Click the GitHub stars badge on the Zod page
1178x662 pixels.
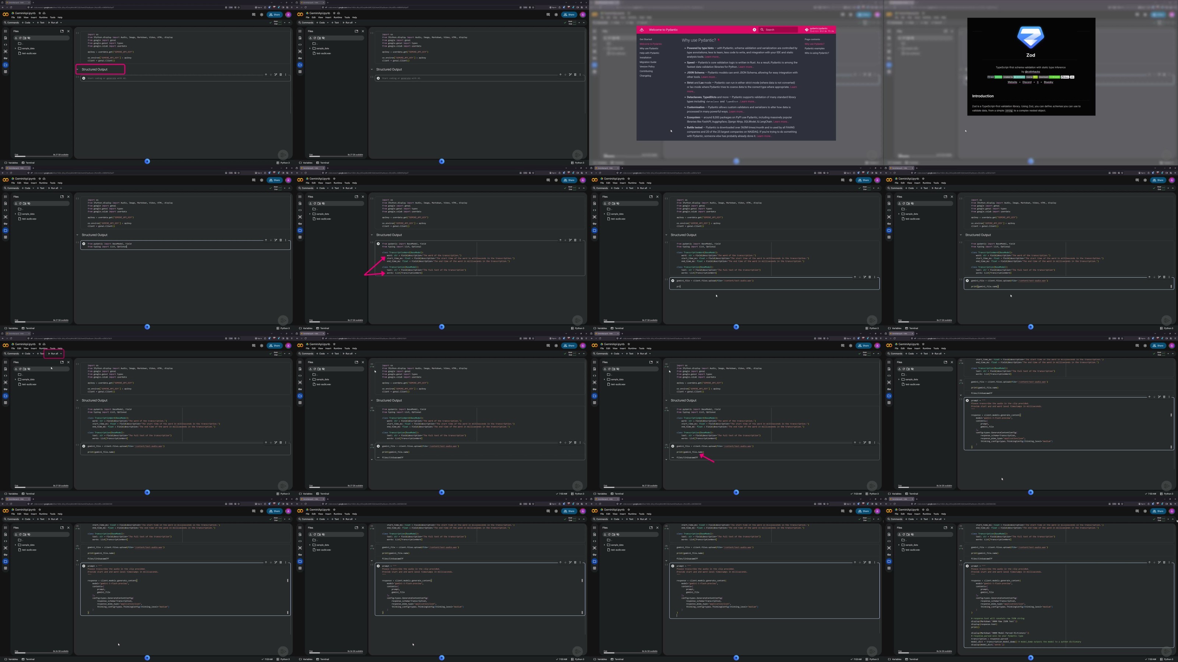click(1067, 77)
